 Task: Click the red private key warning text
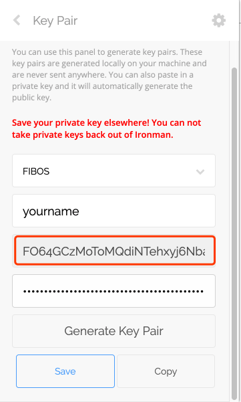106,128
